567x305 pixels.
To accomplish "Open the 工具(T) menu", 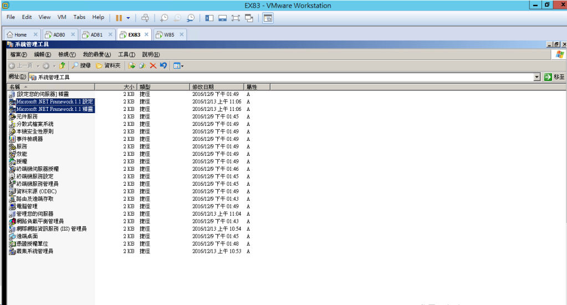I will tap(127, 54).
